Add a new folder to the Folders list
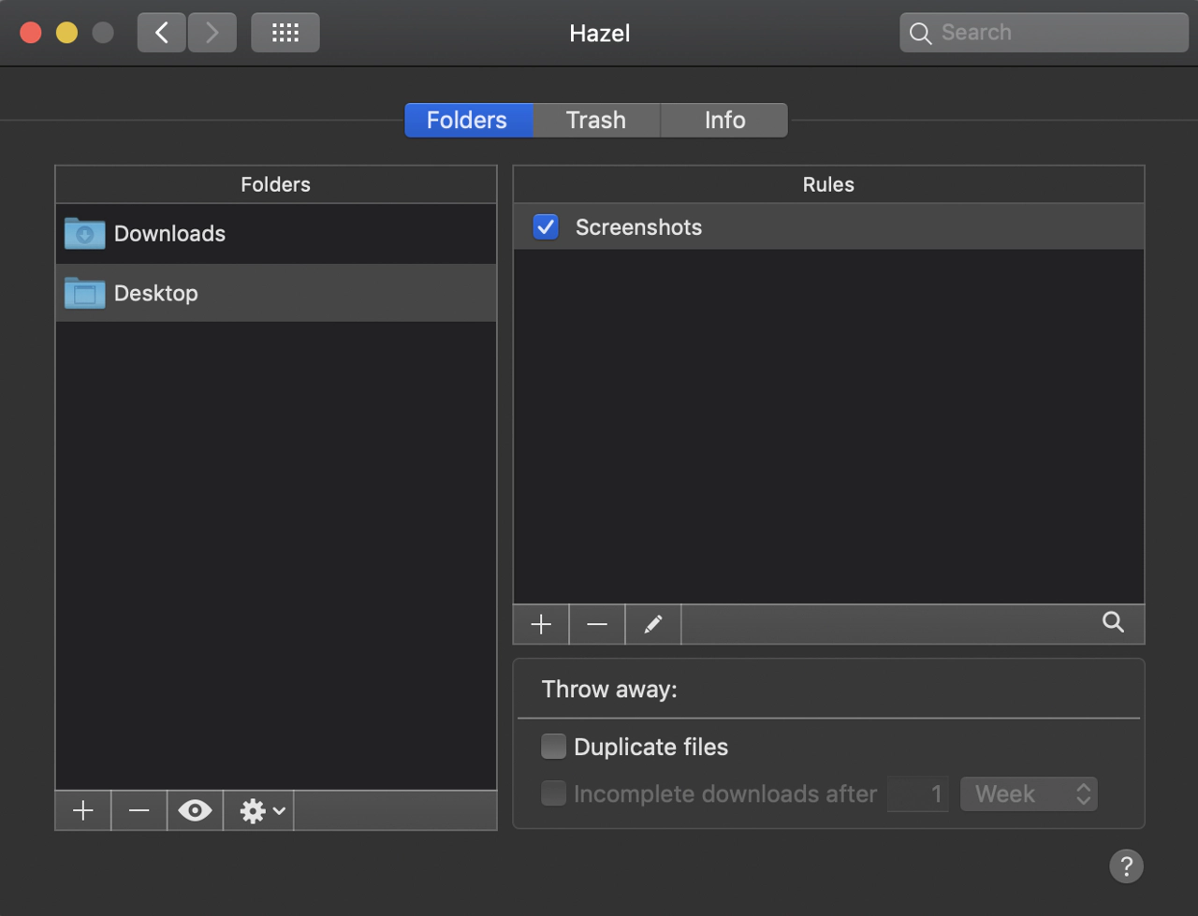This screenshot has width=1198, height=916. pos(83,810)
